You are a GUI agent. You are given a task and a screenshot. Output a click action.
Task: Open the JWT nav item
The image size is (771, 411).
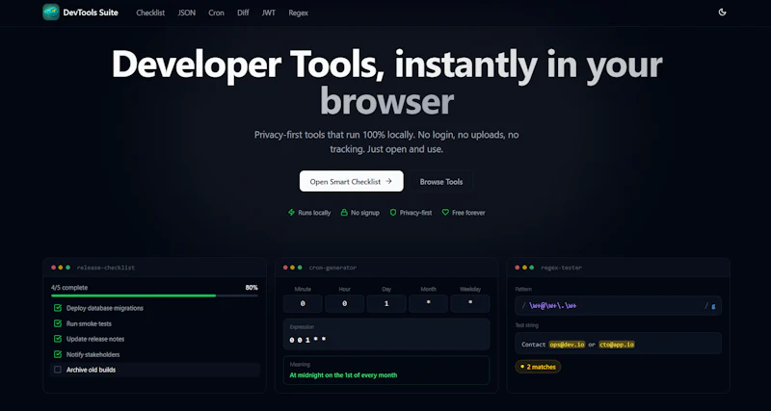tap(269, 13)
